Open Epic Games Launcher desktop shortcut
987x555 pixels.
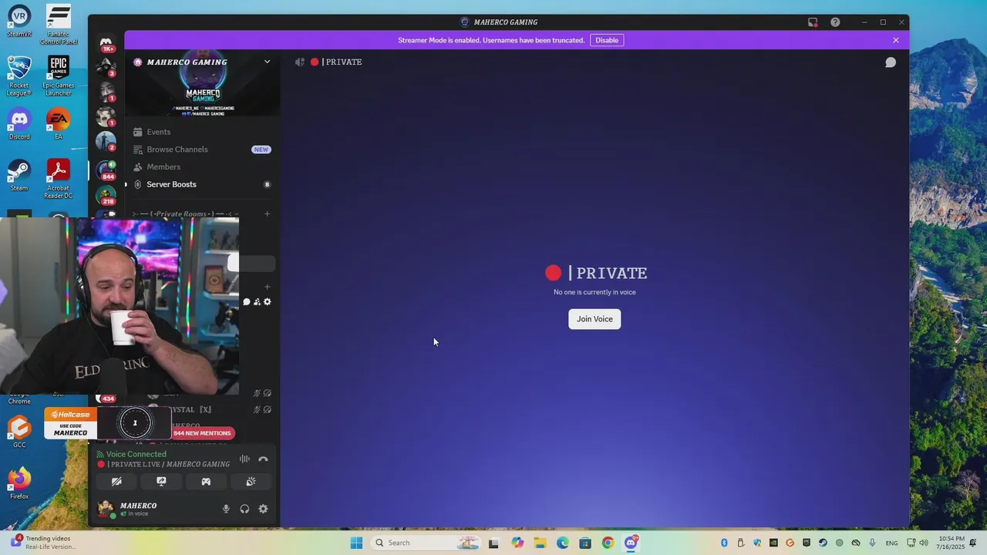(x=59, y=76)
